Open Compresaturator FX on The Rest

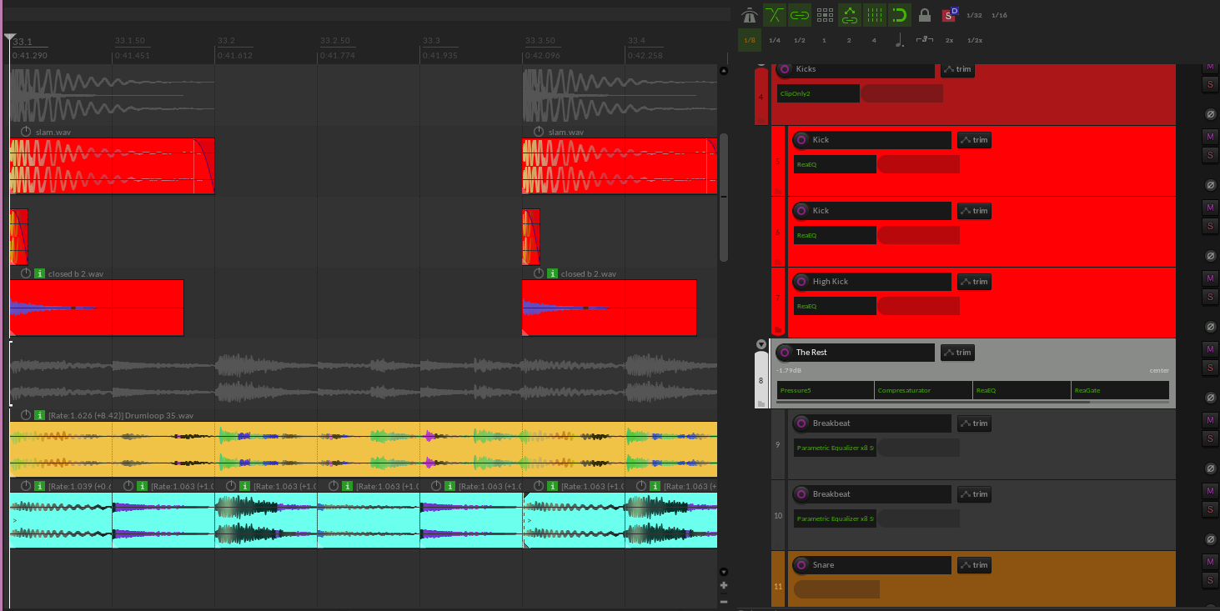(x=923, y=390)
